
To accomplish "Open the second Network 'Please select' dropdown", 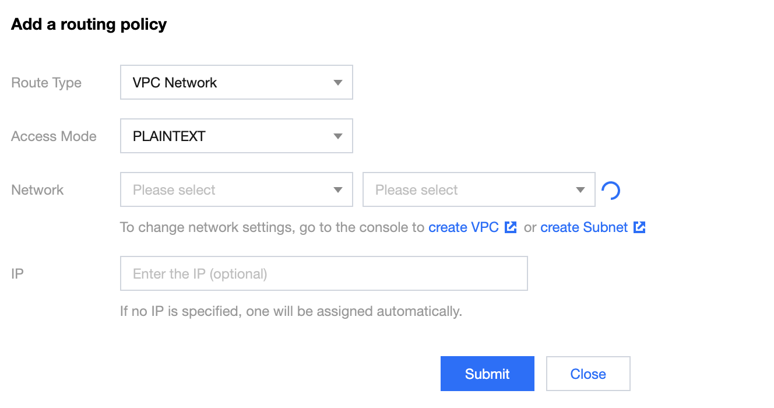I will (479, 190).
